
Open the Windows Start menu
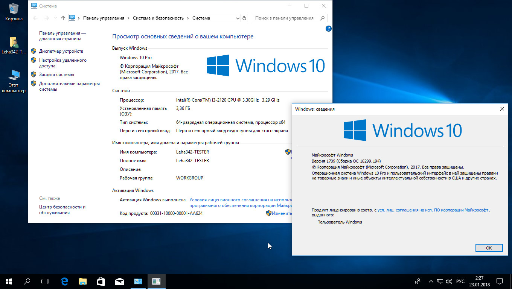tap(9, 281)
